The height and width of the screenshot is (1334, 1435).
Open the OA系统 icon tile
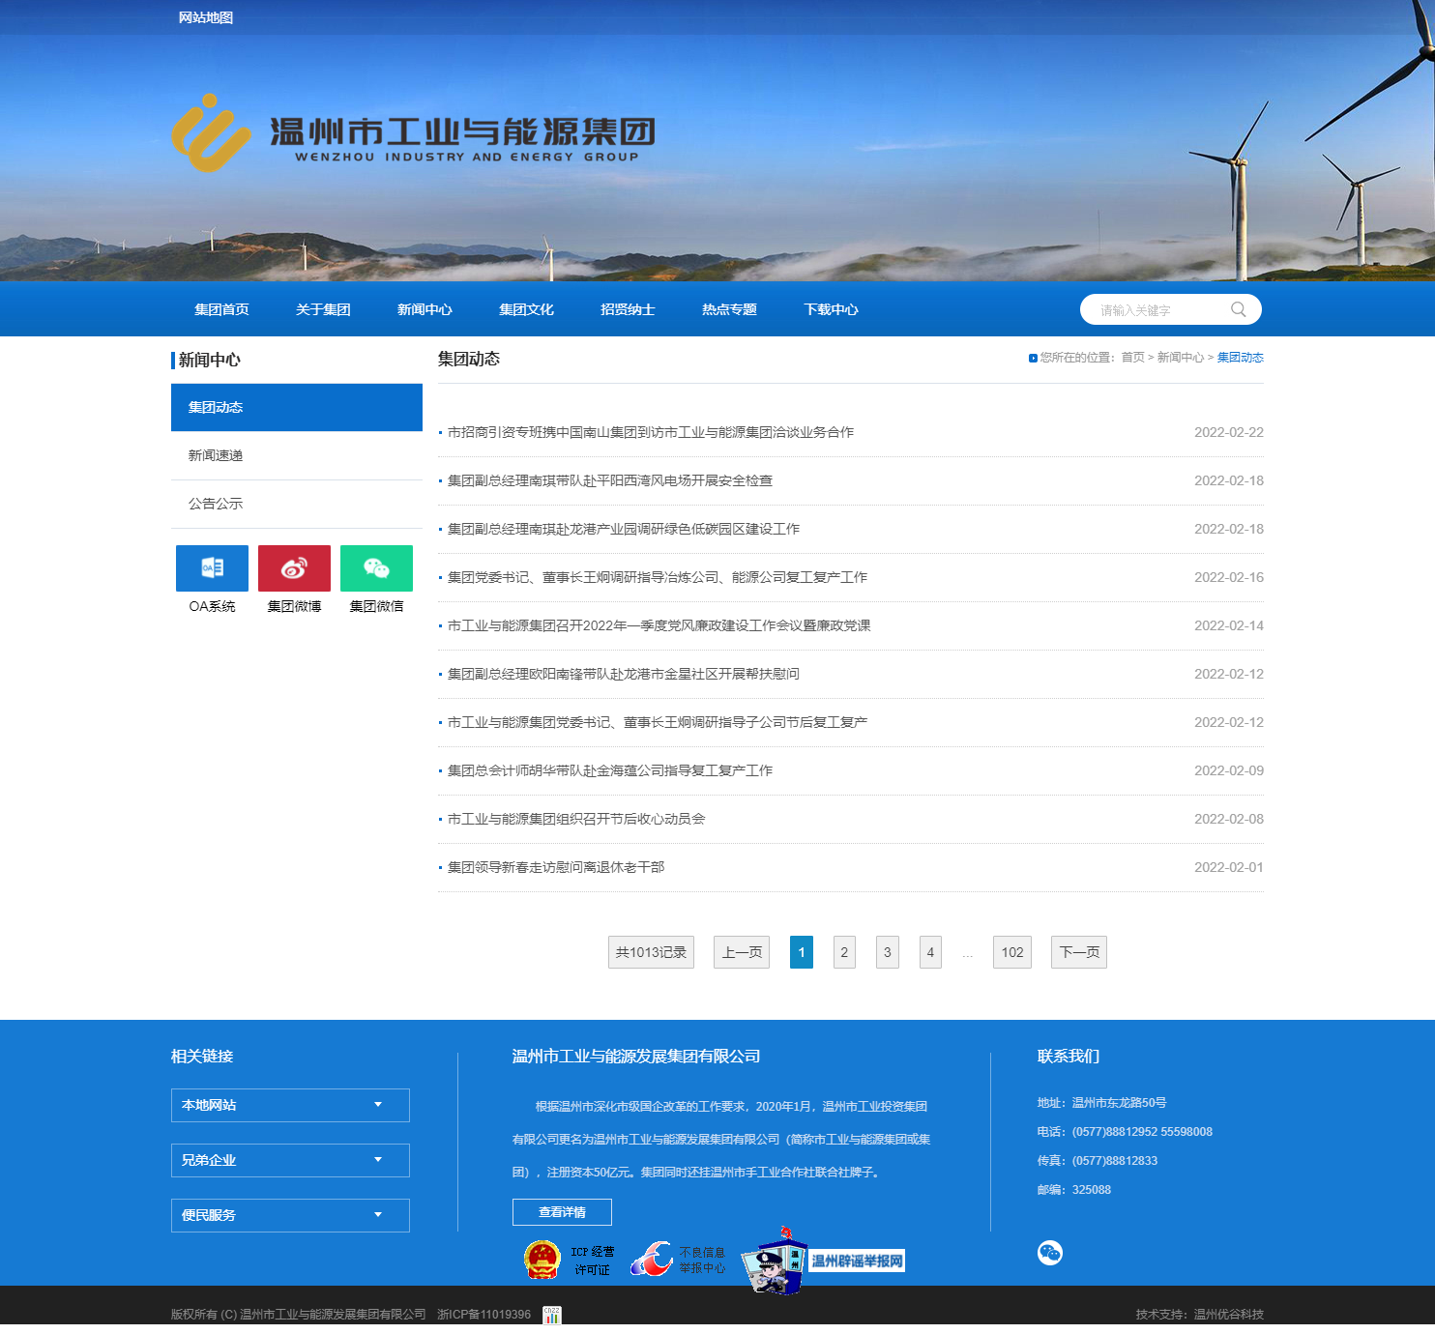[x=212, y=568]
